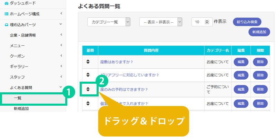Click sort handle for 席のみの予約 row
This screenshot has height=140, width=276.
(x=88, y=89)
